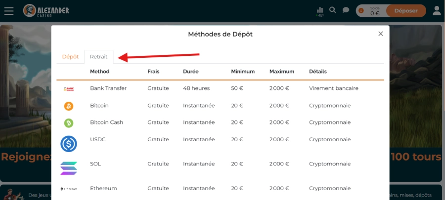Screen dimensions: 445x200
Task: Select the Retrait tab
Action: (x=99, y=57)
